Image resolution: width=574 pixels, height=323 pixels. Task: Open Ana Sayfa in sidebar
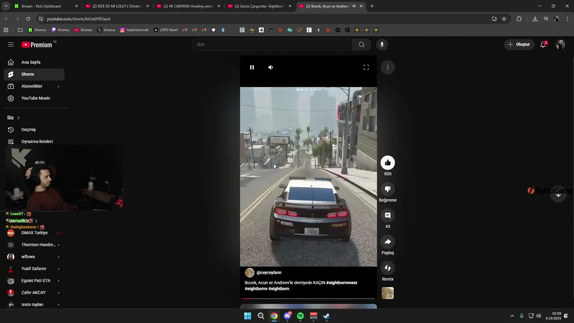click(34, 62)
